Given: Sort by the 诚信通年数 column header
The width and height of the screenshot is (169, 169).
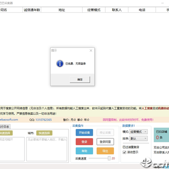Looking at the screenshot, I should pyautogui.click(x=32, y=10).
